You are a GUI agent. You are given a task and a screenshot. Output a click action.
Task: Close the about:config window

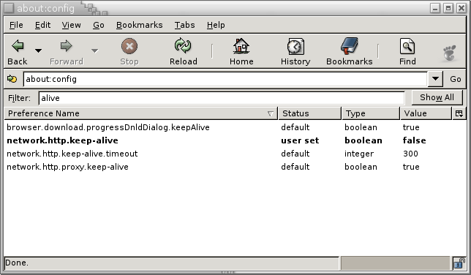pos(461,8)
